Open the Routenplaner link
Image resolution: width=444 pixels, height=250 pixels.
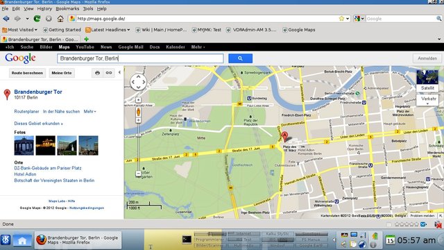click(26, 111)
